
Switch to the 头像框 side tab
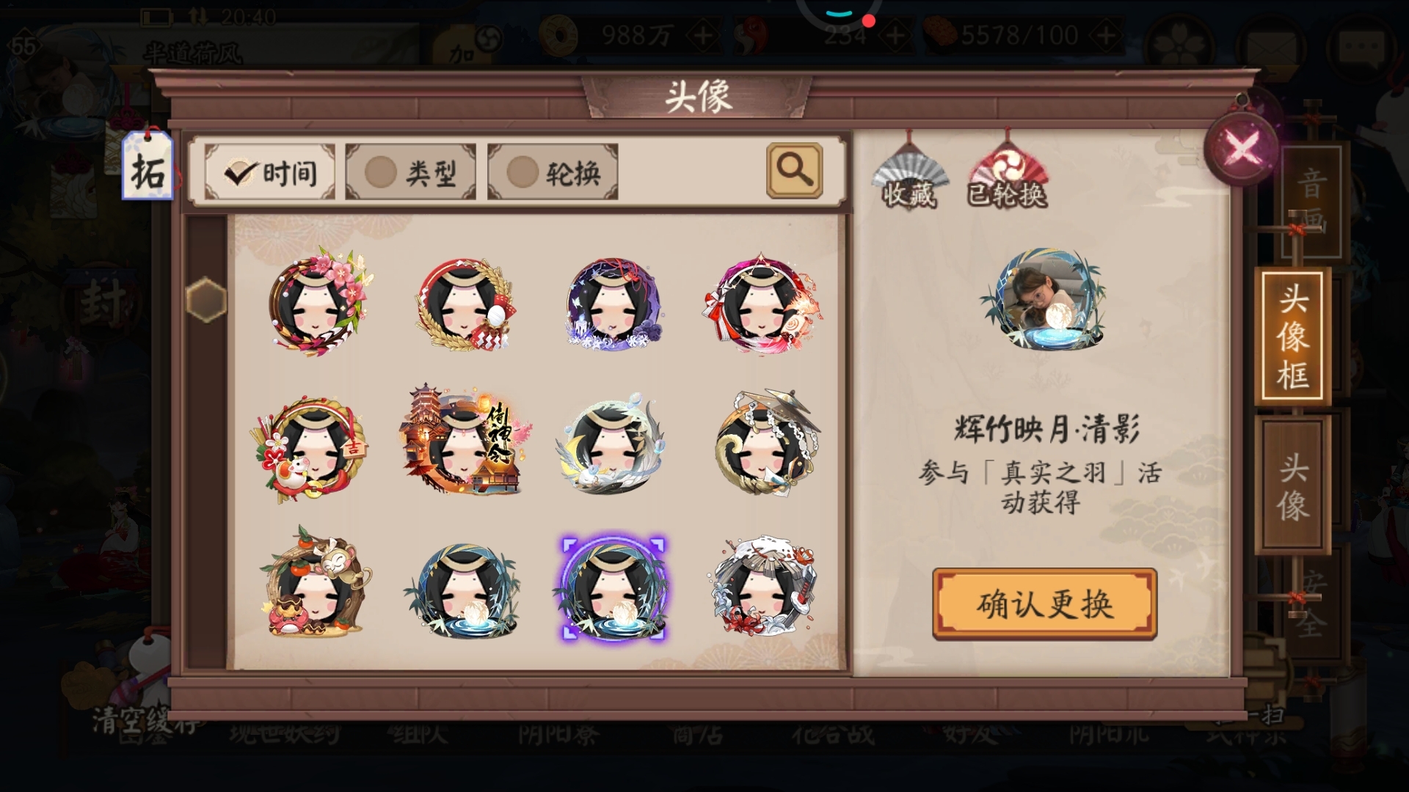click(x=1292, y=337)
